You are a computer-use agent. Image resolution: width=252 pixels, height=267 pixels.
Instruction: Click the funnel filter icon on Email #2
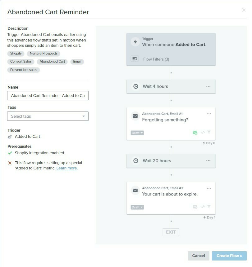point(209,207)
